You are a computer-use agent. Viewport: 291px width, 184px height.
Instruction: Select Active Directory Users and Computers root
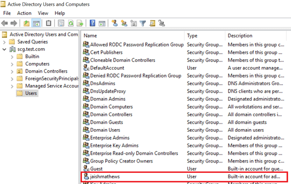click(44, 34)
